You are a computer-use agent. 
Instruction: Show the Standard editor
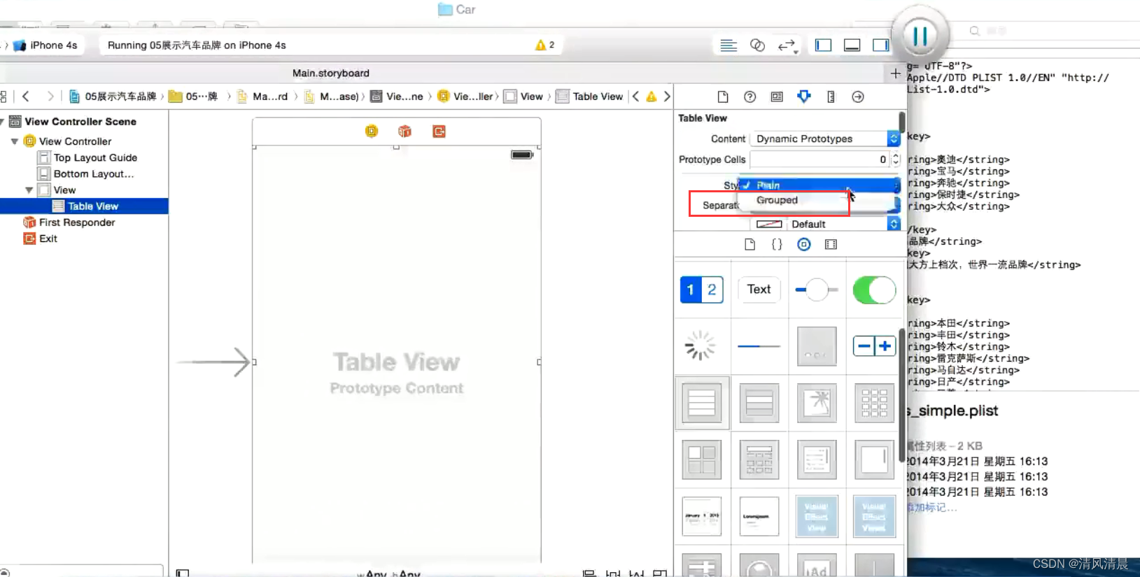(x=729, y=45)
